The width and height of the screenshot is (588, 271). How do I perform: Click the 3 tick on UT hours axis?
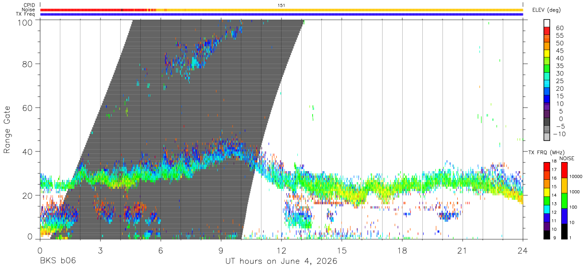pyautogui.click(x=100, y=250)
